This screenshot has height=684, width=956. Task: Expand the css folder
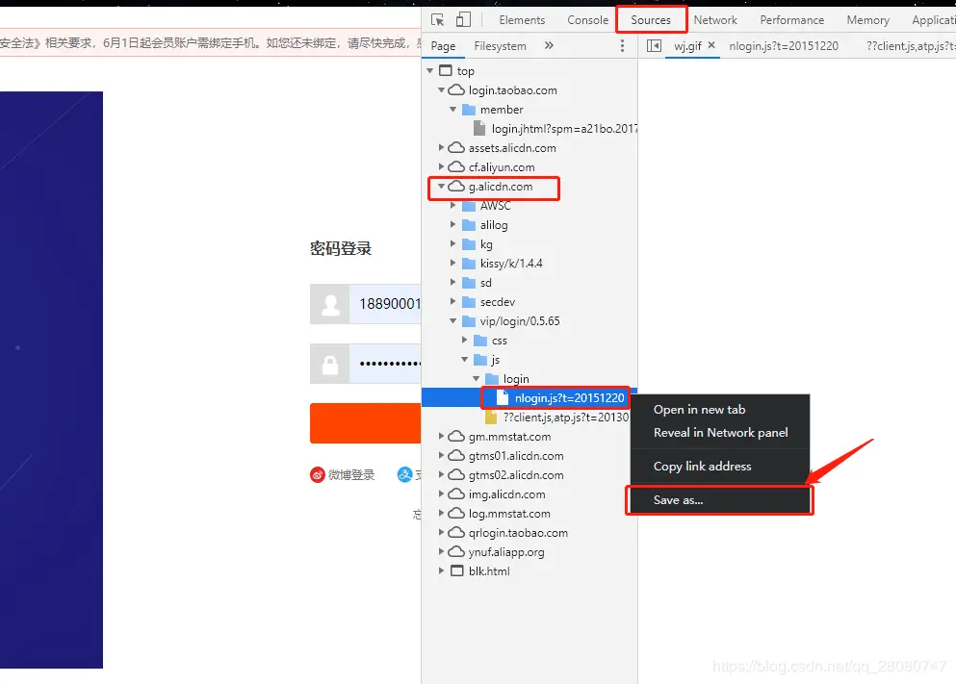(464, 340)
